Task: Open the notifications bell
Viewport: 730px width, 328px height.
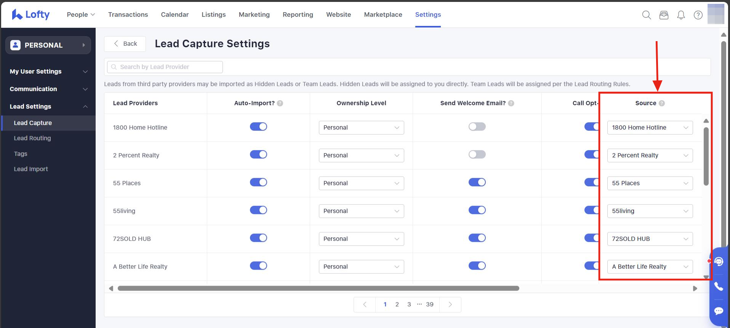Action: click(681, 15)
